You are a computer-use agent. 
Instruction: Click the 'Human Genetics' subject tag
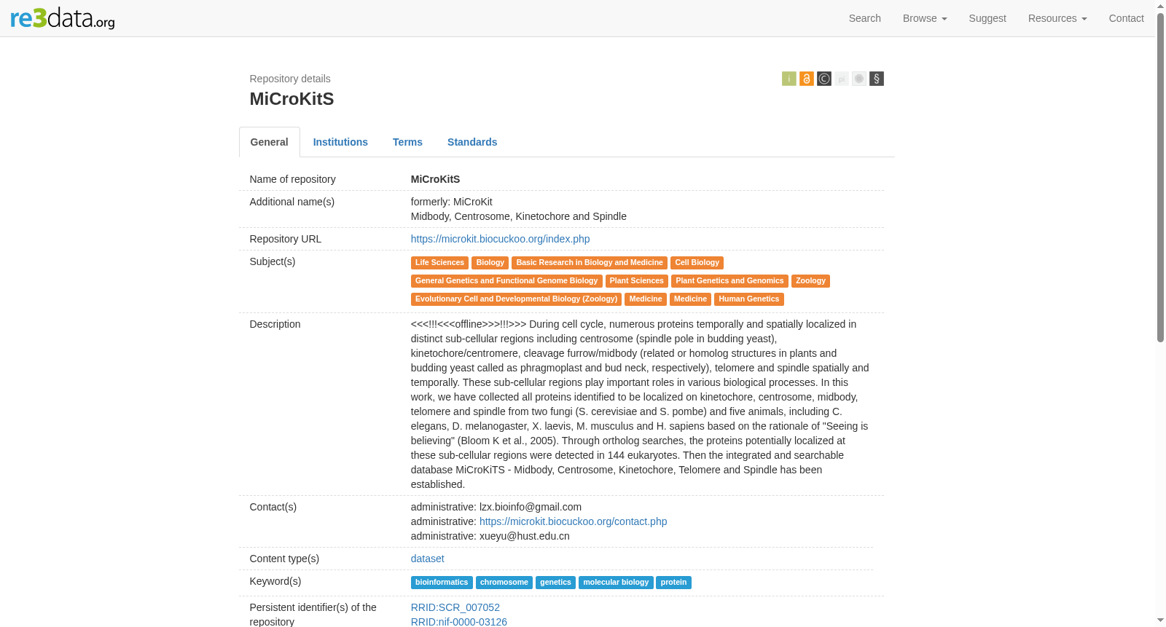tap(749, 299)
